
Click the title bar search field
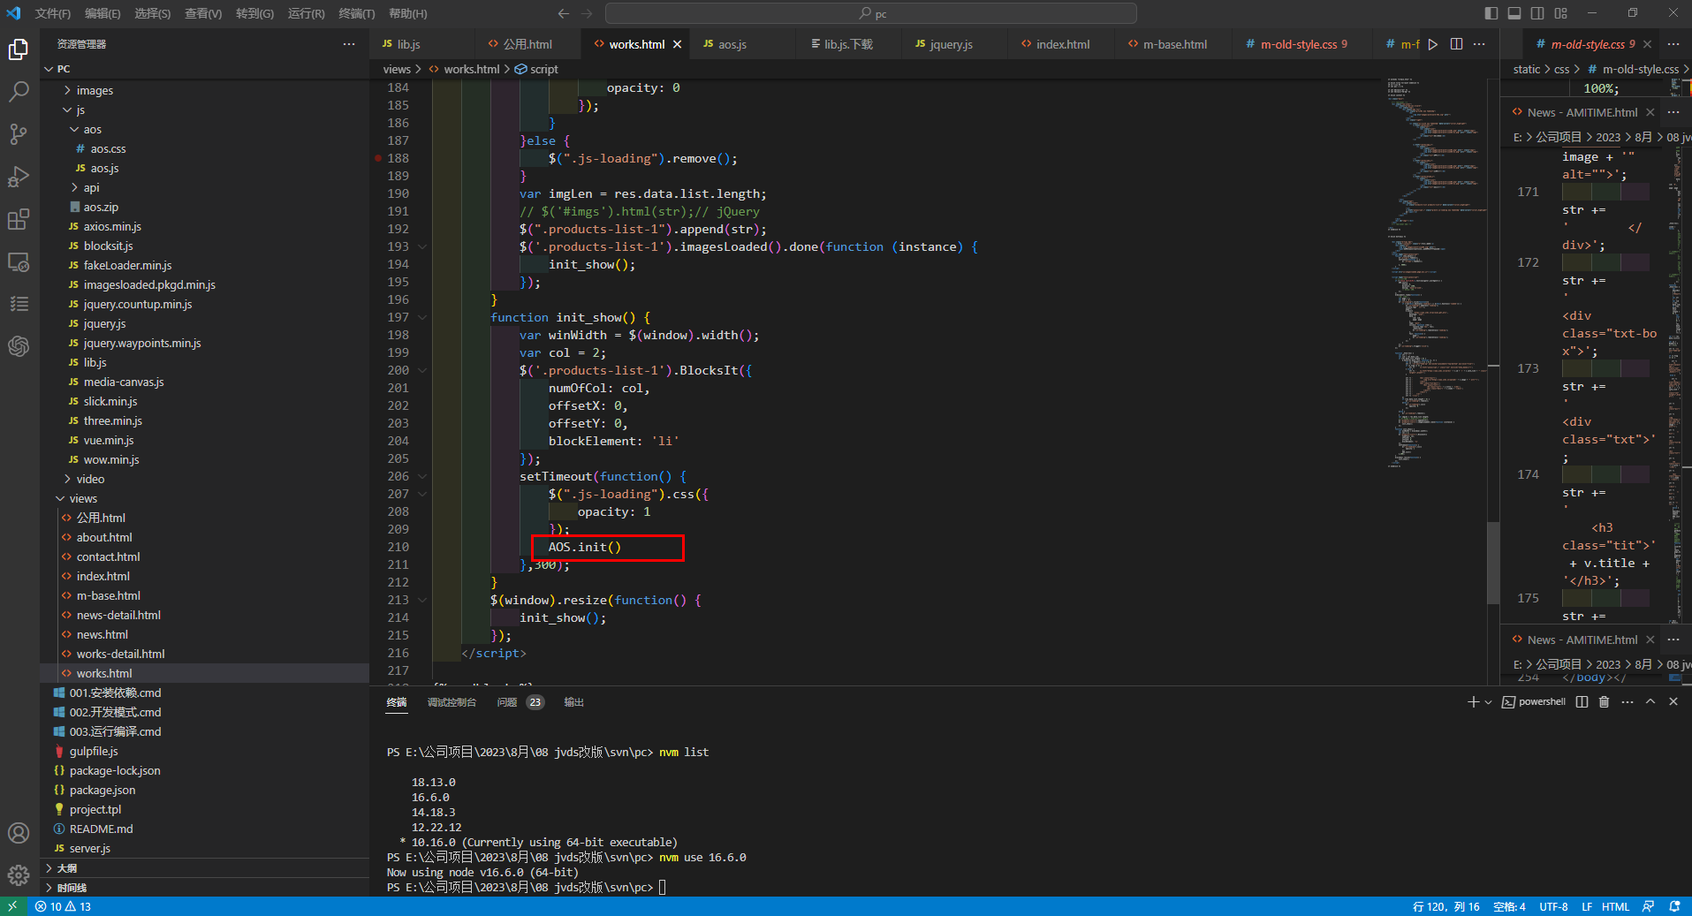pyautogui.click(x=871, y=13)
